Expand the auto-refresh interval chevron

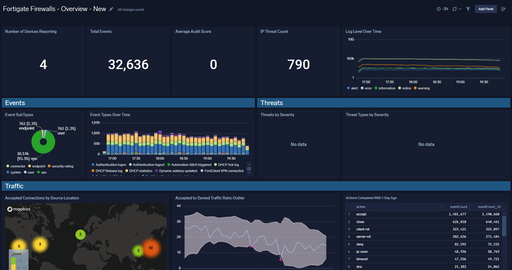pos(460,9)
